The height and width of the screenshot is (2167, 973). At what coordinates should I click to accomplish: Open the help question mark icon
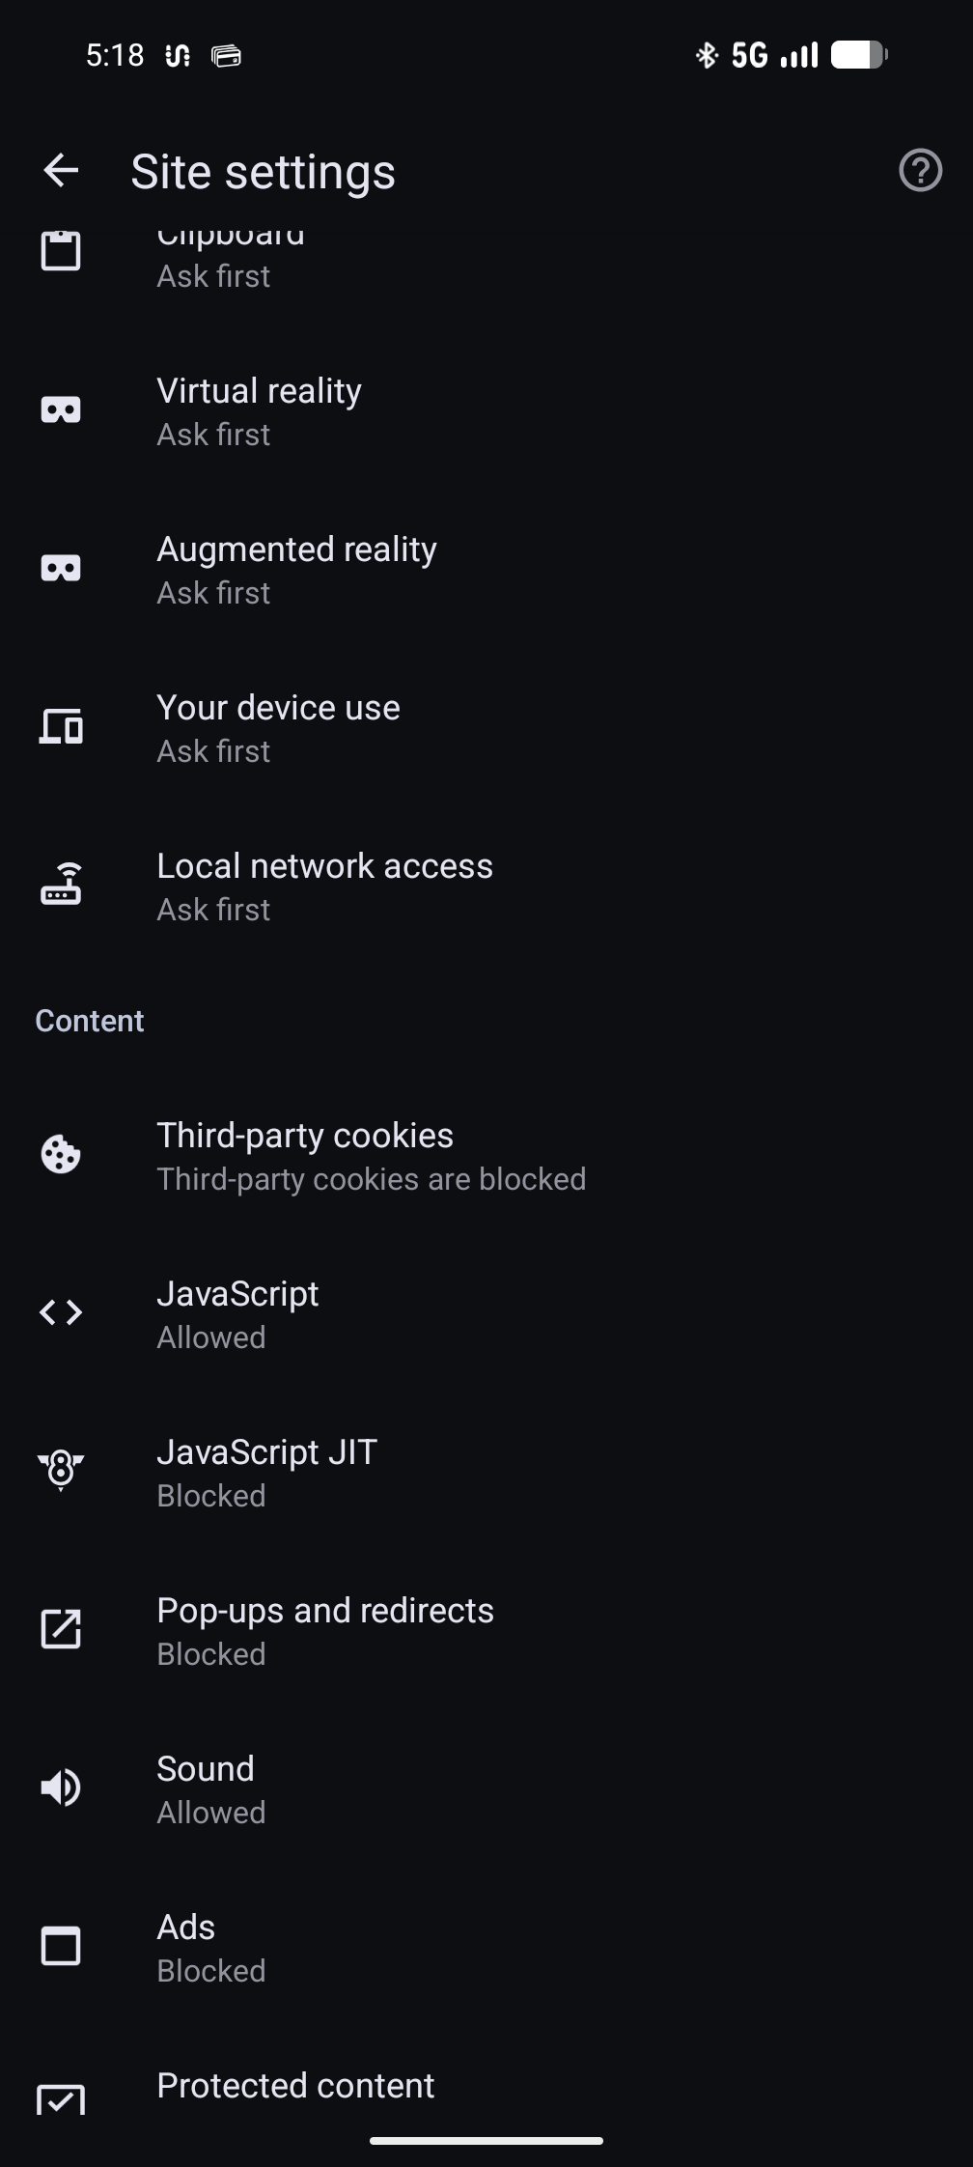pyautogui.click(x=920, y=171)
